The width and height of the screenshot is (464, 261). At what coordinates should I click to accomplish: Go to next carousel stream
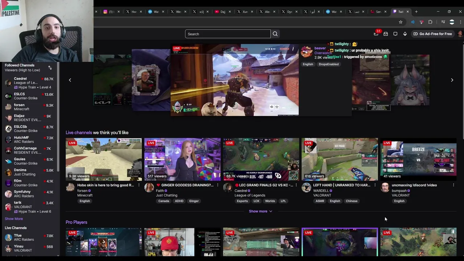(452, 80)
